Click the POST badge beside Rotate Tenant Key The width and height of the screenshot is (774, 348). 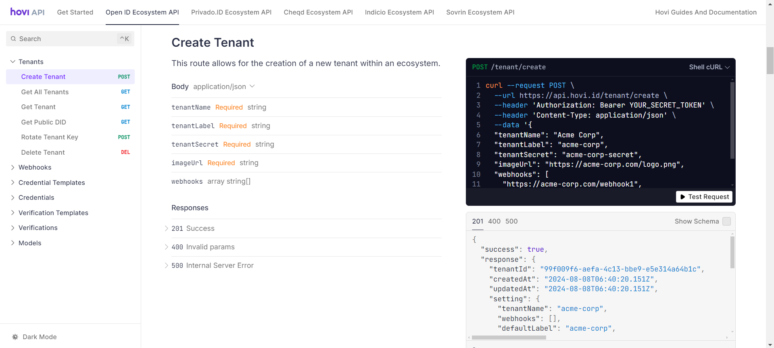pyautogui.click(x=124, y=137)
